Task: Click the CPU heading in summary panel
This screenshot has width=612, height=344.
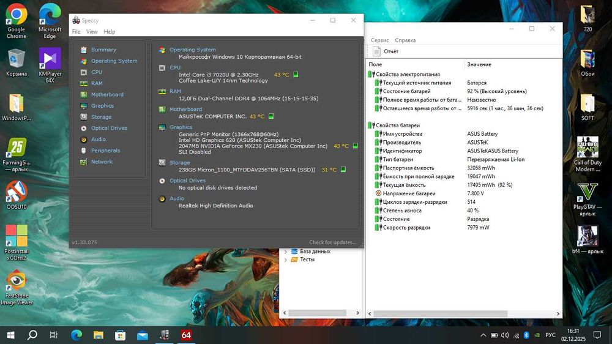Action: [175, 67]
